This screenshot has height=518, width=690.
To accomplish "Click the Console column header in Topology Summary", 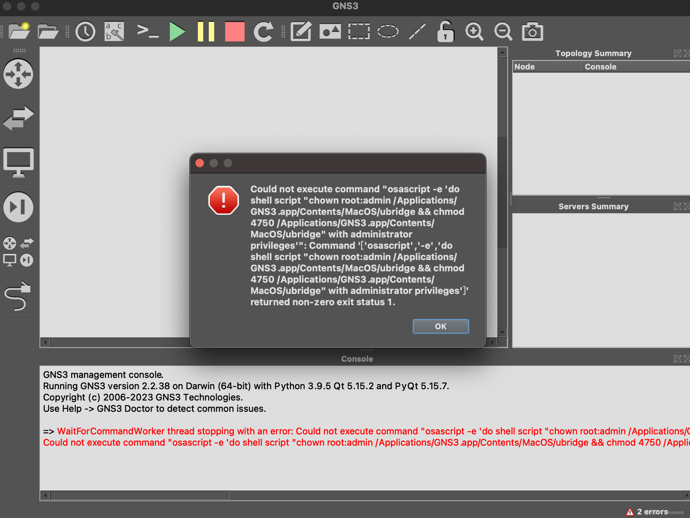I will (x=636, y=67).
